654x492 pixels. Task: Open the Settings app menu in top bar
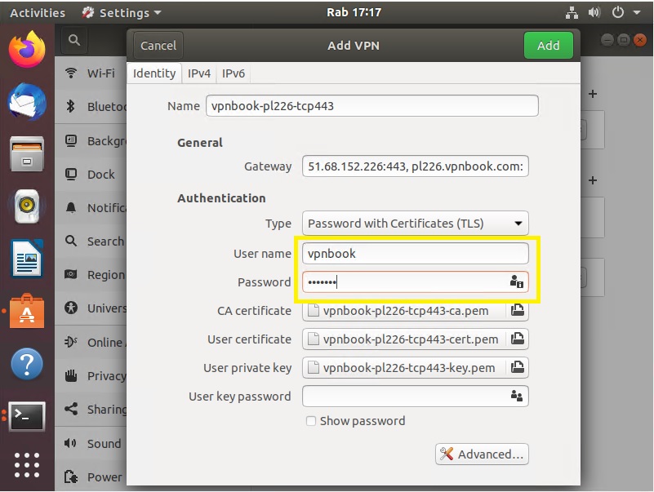pyautogui.click(x=122, y=13)
